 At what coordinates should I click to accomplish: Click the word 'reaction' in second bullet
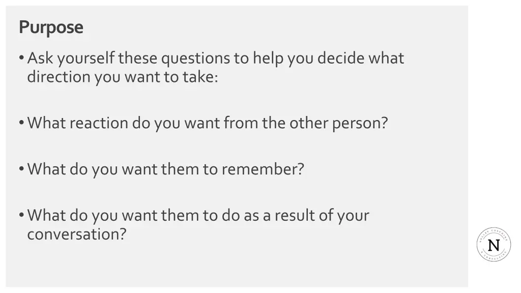(x=99, y=123)
